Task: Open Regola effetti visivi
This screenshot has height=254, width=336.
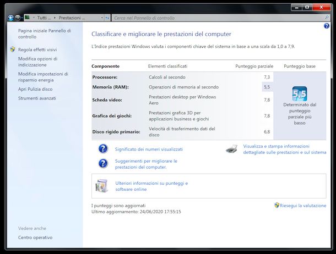Action: pyautogui.click(x=37, y=49)
